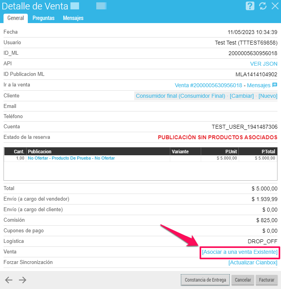Select the MLA1414104902 publication ID
The height and width of the screenshot is (289, 281).
(256, 74)
